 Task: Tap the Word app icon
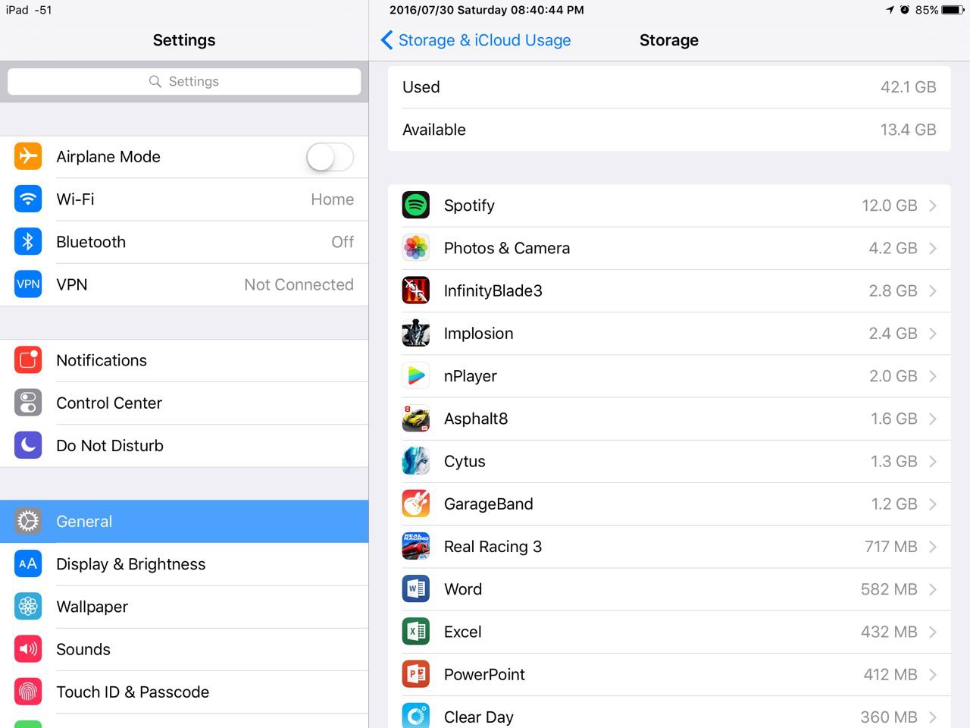[x=416, y=588]
